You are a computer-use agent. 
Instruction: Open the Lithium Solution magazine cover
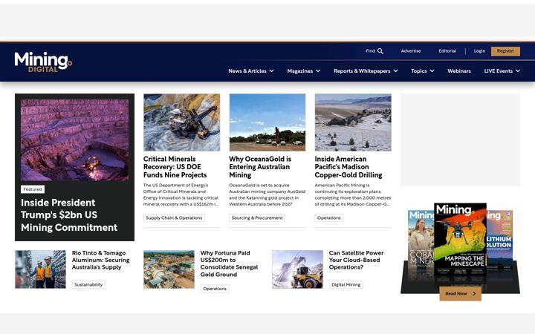tap(499, 238)
